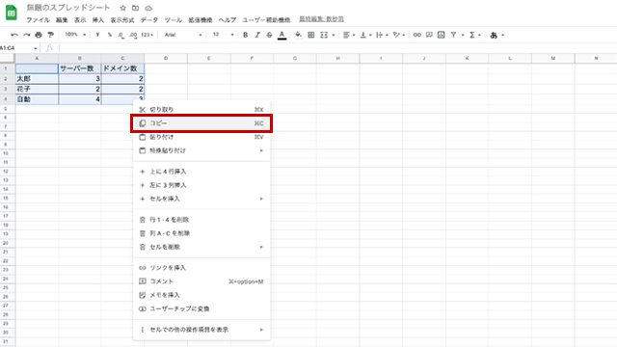
Task: Star the document with the star icon
Action: click(x=122, y=8)
